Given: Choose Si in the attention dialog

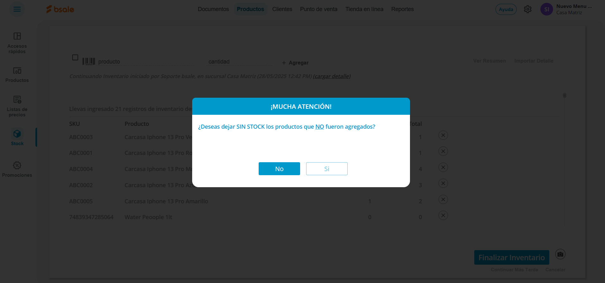Looking at the screenshot, I should coord(327,169).
